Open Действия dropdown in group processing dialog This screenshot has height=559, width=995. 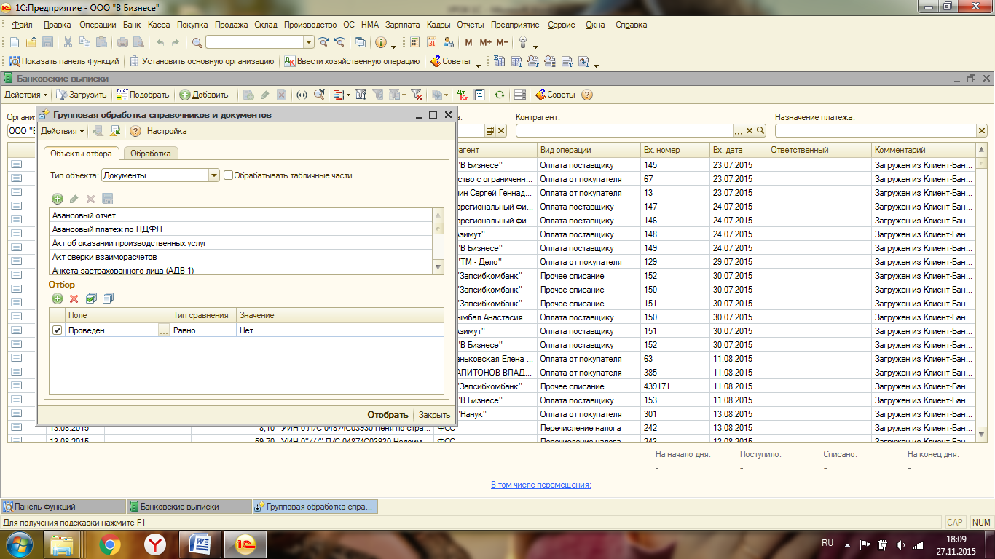point(62,131)
